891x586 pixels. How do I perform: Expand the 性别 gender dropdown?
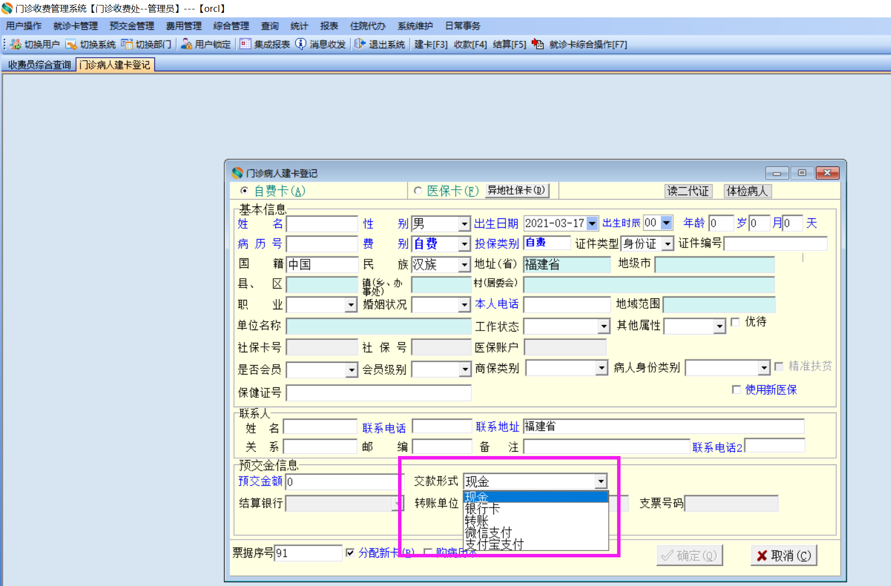click(464, 224)
